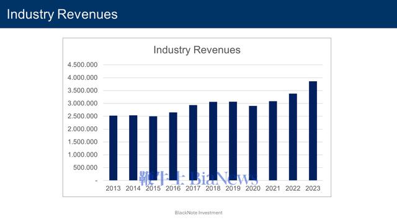Click the BiaNews watermark text
This screenshot has width=397, height=223.
tap(224, 178)
